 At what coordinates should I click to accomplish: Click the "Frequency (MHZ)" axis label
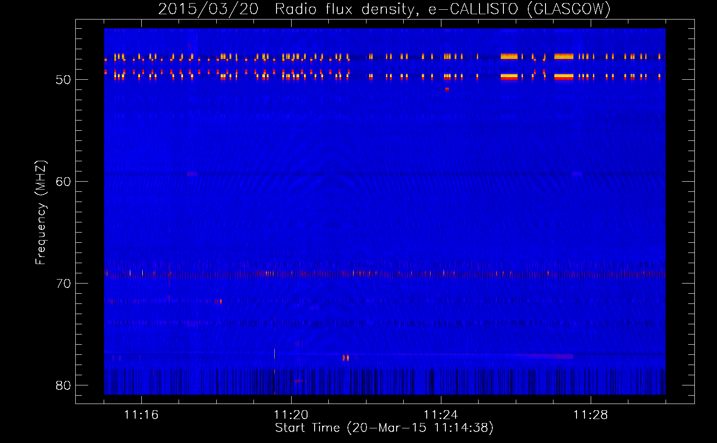(41, 213)
